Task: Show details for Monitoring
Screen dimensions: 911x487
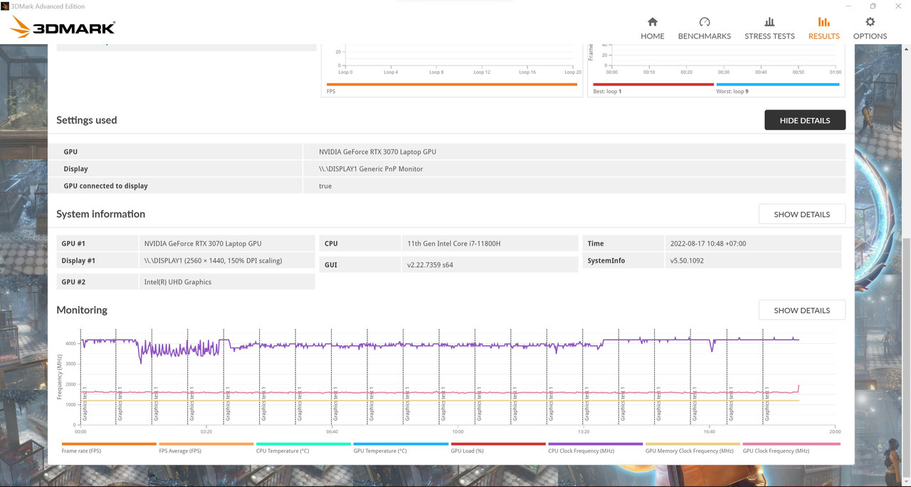Action: [x=802, y=310]
